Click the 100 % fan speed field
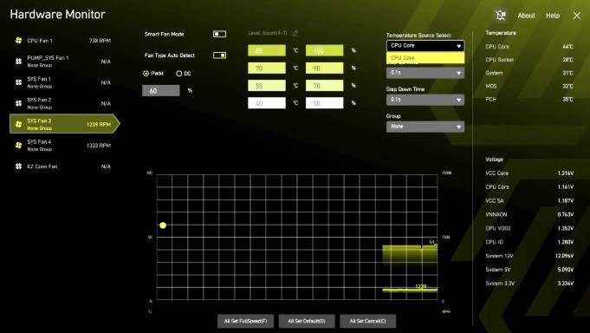 pyautogui.click(x=324, y=50)
